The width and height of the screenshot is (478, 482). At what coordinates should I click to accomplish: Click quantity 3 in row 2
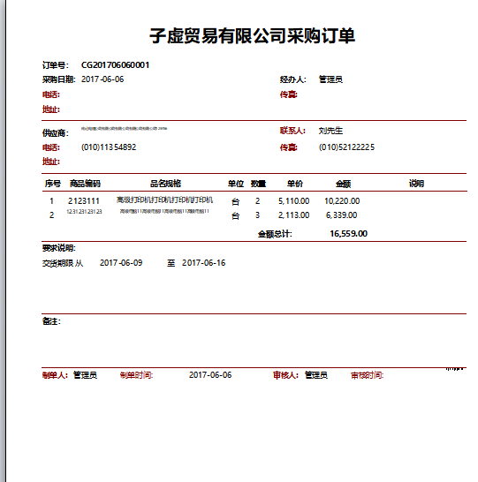257,215
